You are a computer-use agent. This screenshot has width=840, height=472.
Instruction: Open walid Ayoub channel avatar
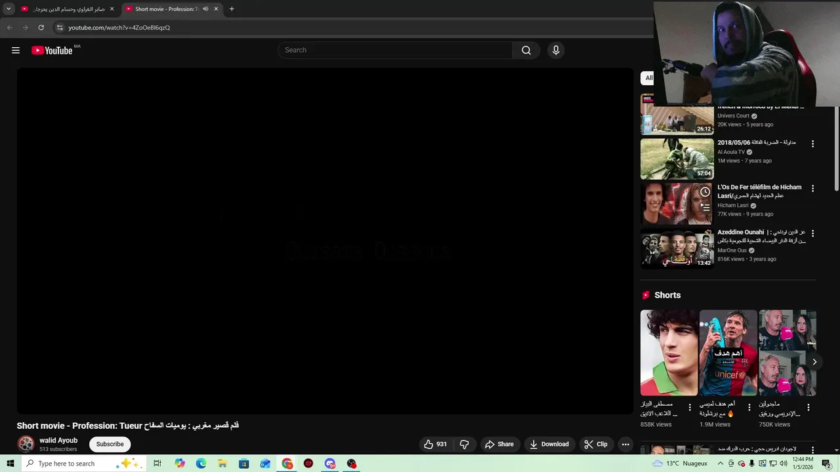[x=26, y=444]
